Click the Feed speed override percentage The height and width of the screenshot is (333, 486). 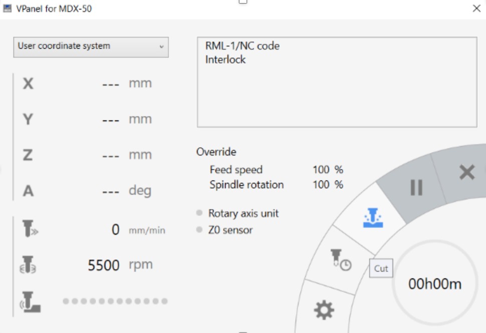click(x=328, y=170)
